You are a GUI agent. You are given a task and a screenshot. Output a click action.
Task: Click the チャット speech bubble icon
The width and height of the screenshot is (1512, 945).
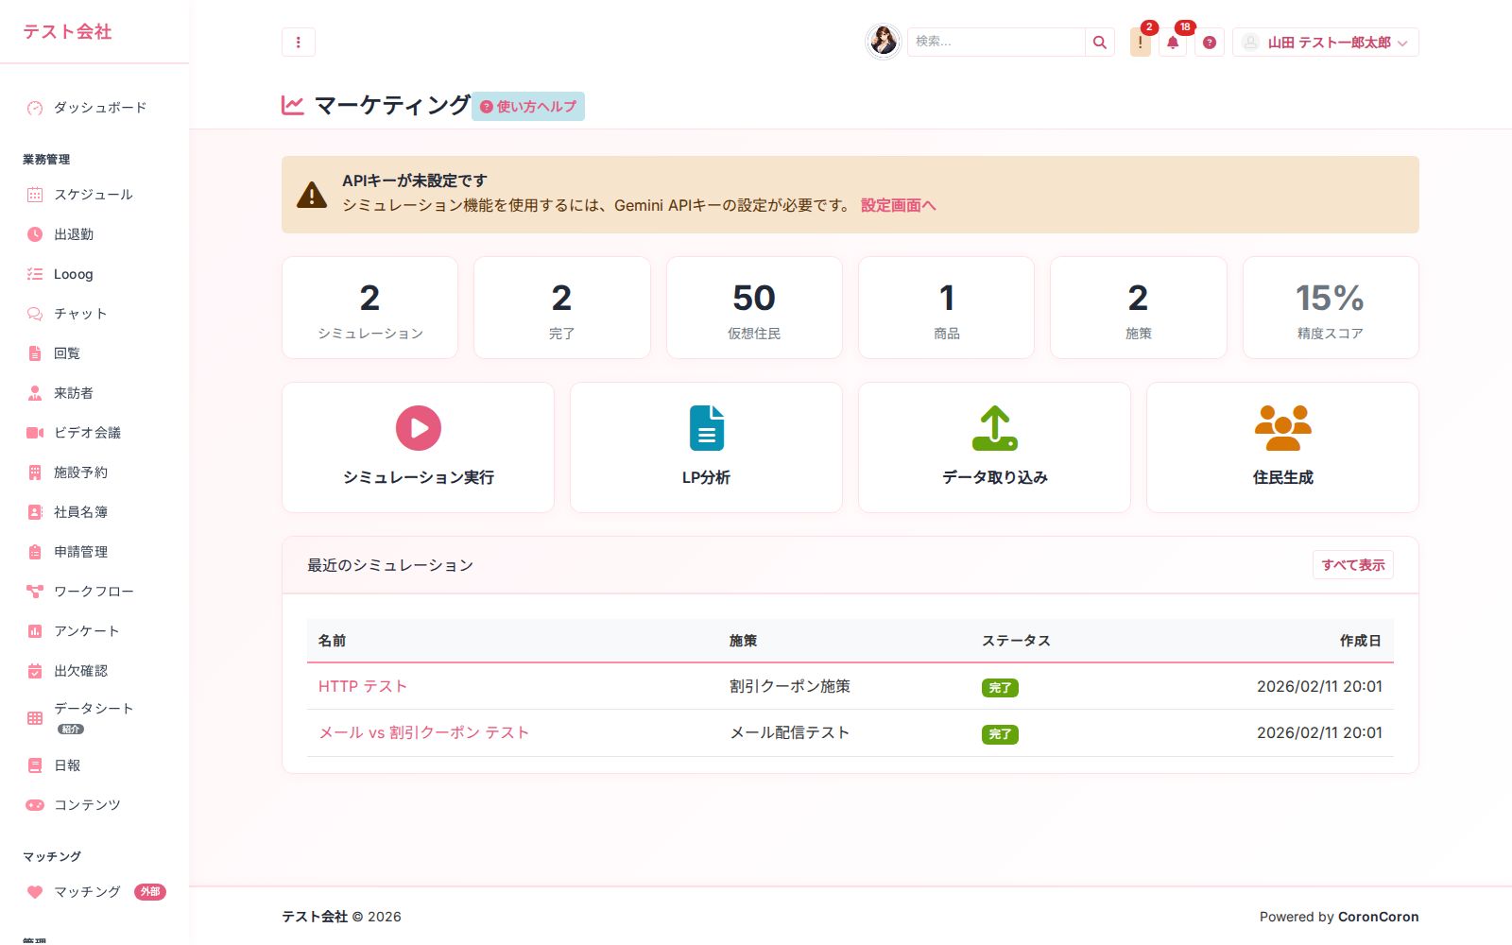click(x=35, y=314)
